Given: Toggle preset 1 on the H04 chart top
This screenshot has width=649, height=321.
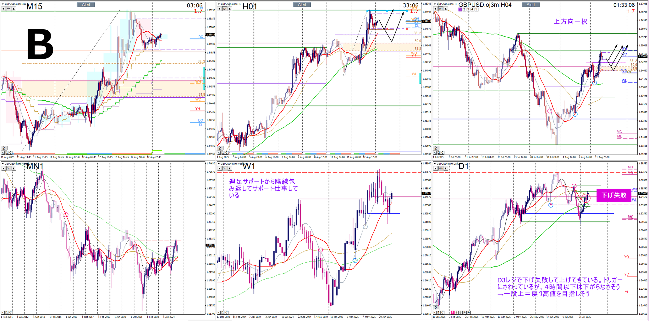Looking at the screenshot, I should (x=460, y=10).
